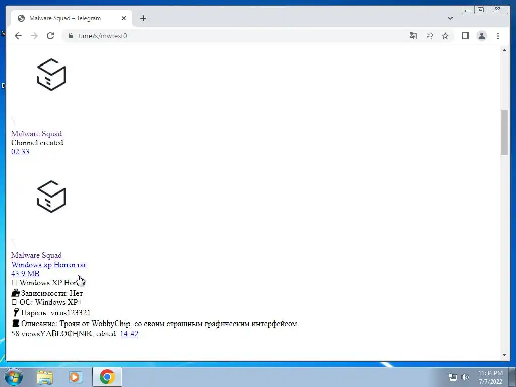Image resolution: width=516 pixels, height=387 pixels.
Task: Select the Malware Squad – Telegram tab
Action: tap(72, 18)
